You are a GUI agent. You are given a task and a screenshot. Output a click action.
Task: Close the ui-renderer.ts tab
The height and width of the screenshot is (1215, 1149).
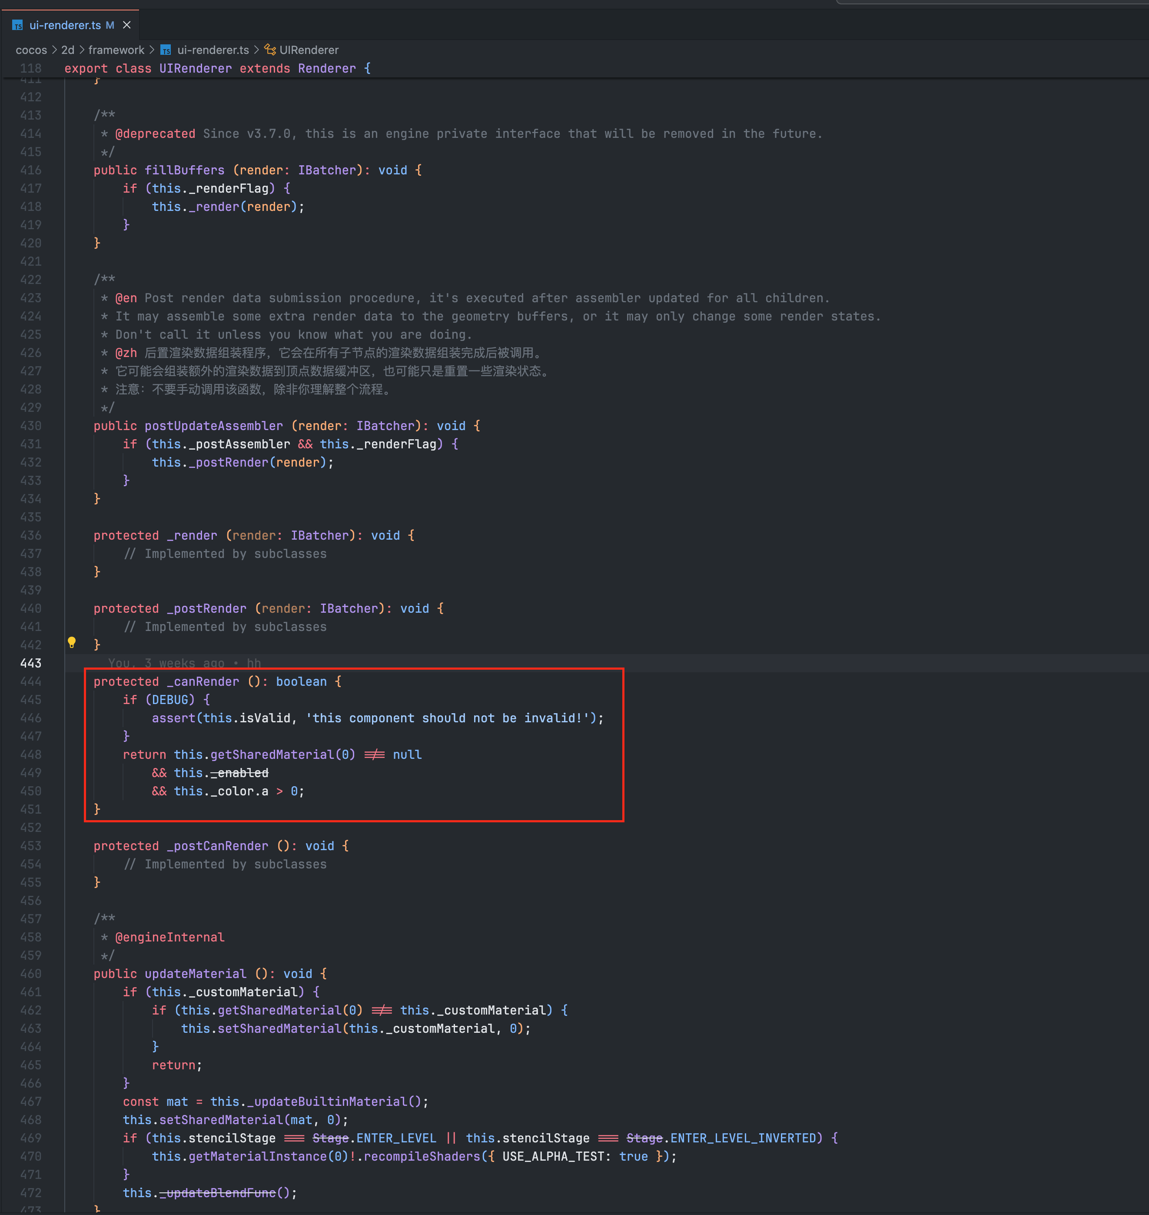pos(127,25)
